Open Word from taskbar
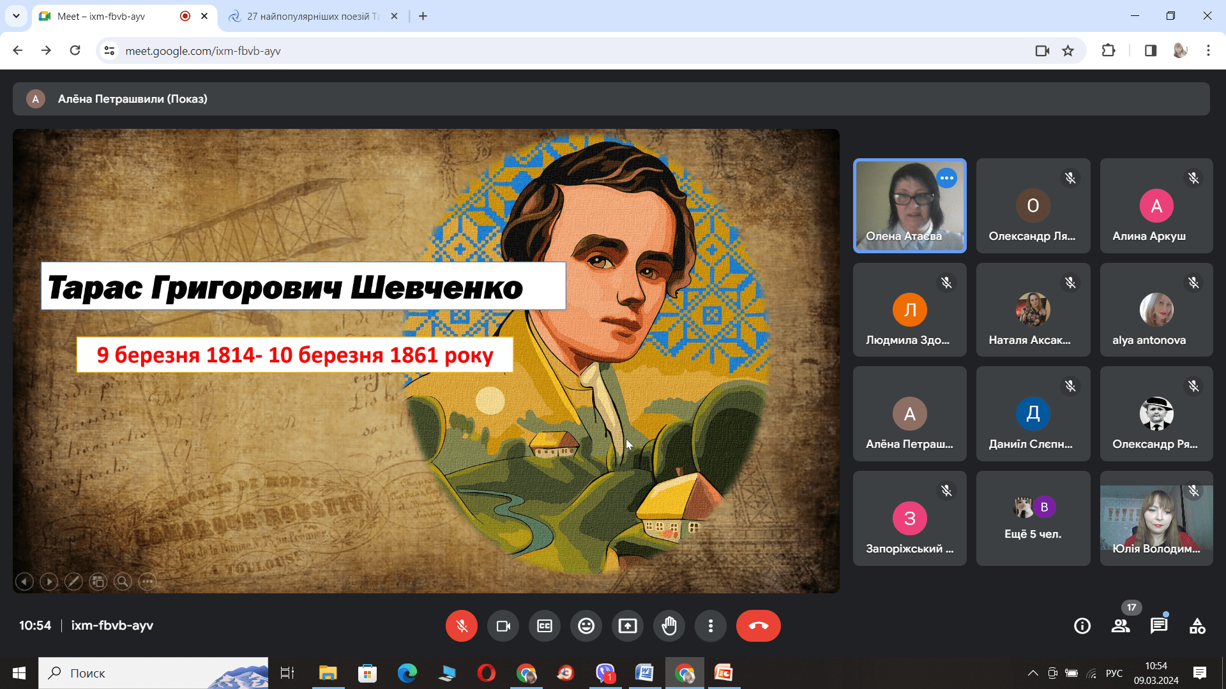This screenshot has width=1226, height=689. click(x=645, y=673)
